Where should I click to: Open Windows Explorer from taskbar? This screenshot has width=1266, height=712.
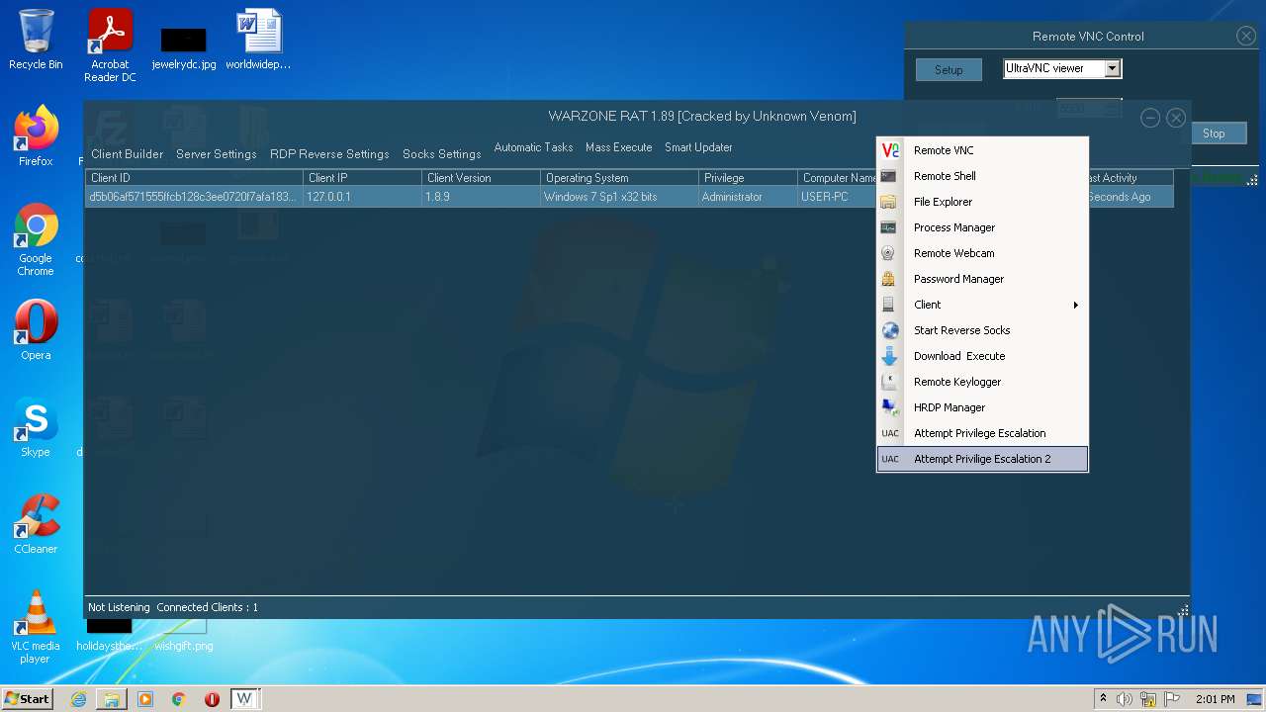pos(112,699)
